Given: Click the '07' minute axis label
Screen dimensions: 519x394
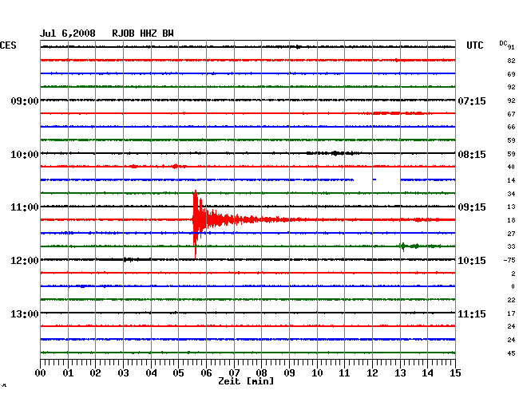Looking at the screenshot, I should pyautogui.click(x=234, y=373).
